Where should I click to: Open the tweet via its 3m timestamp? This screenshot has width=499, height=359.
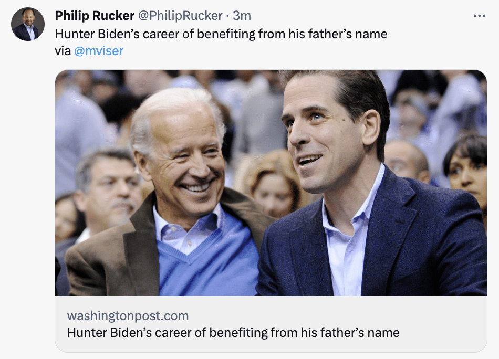242,16
